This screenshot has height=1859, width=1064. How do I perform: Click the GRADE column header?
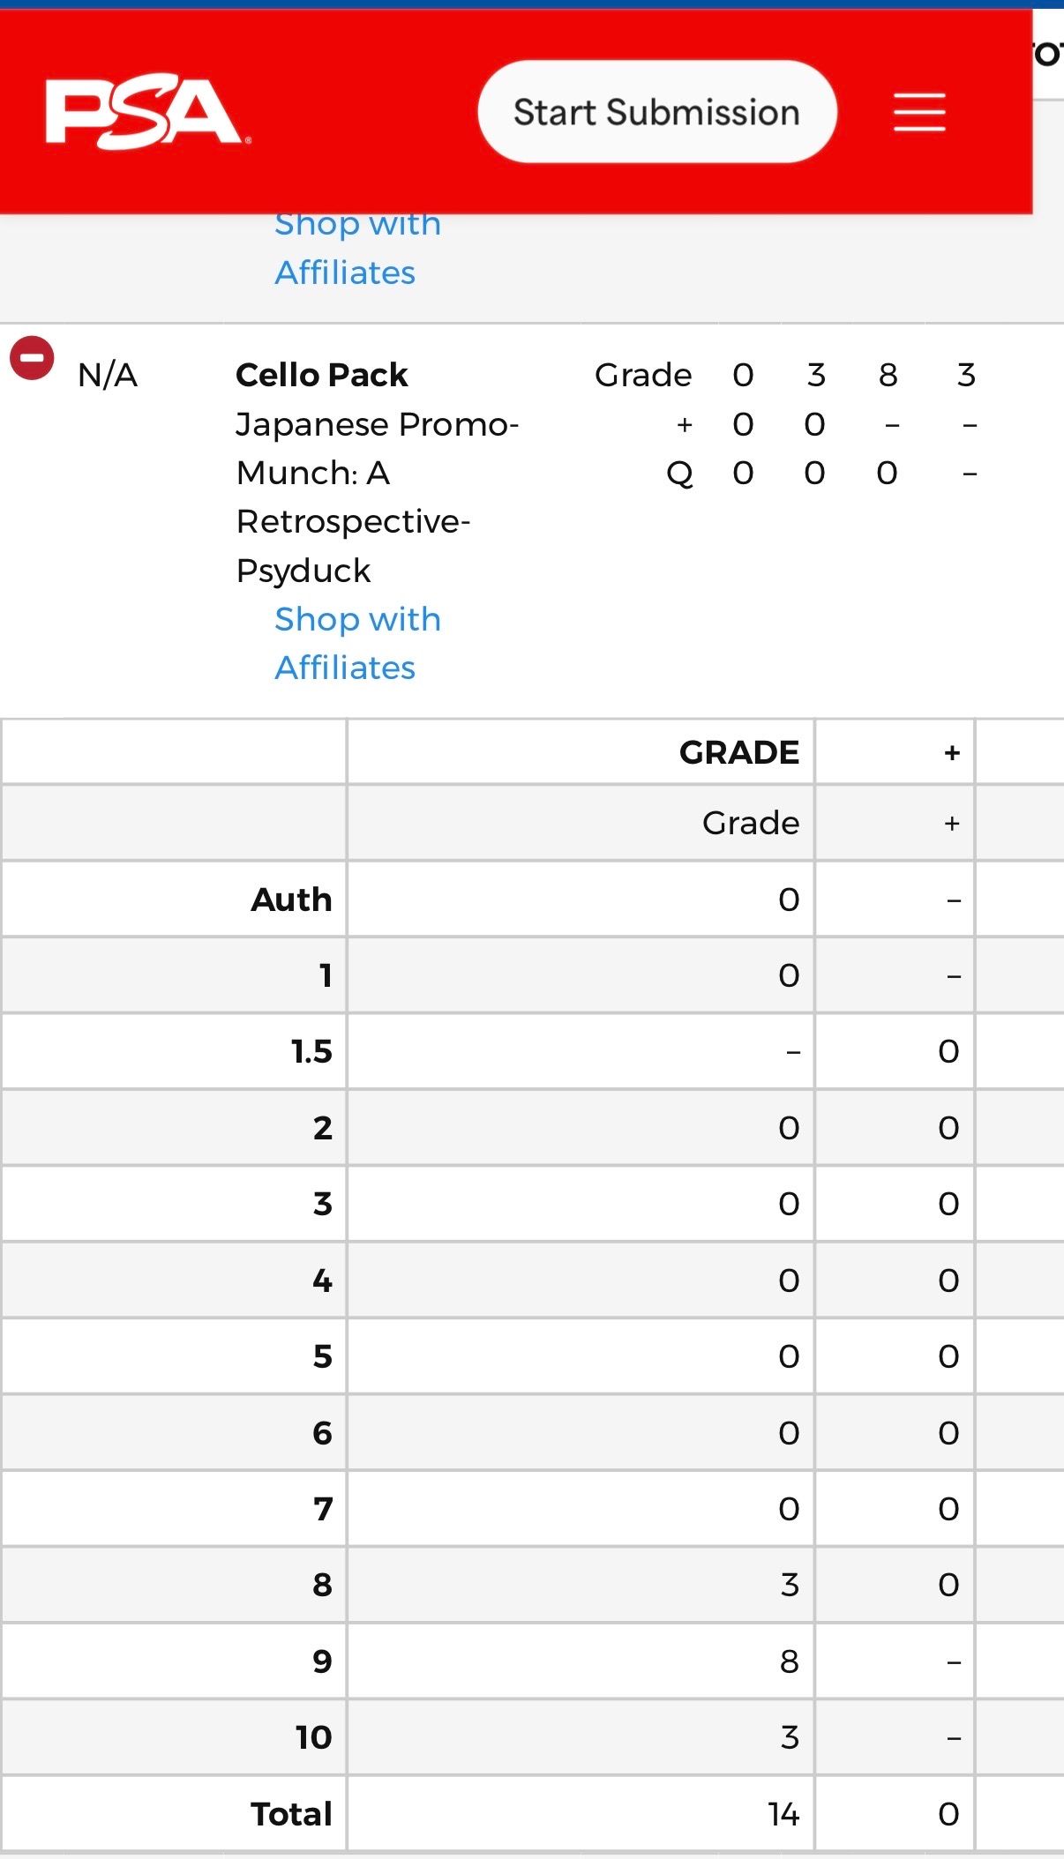click(x=739, y=752)
